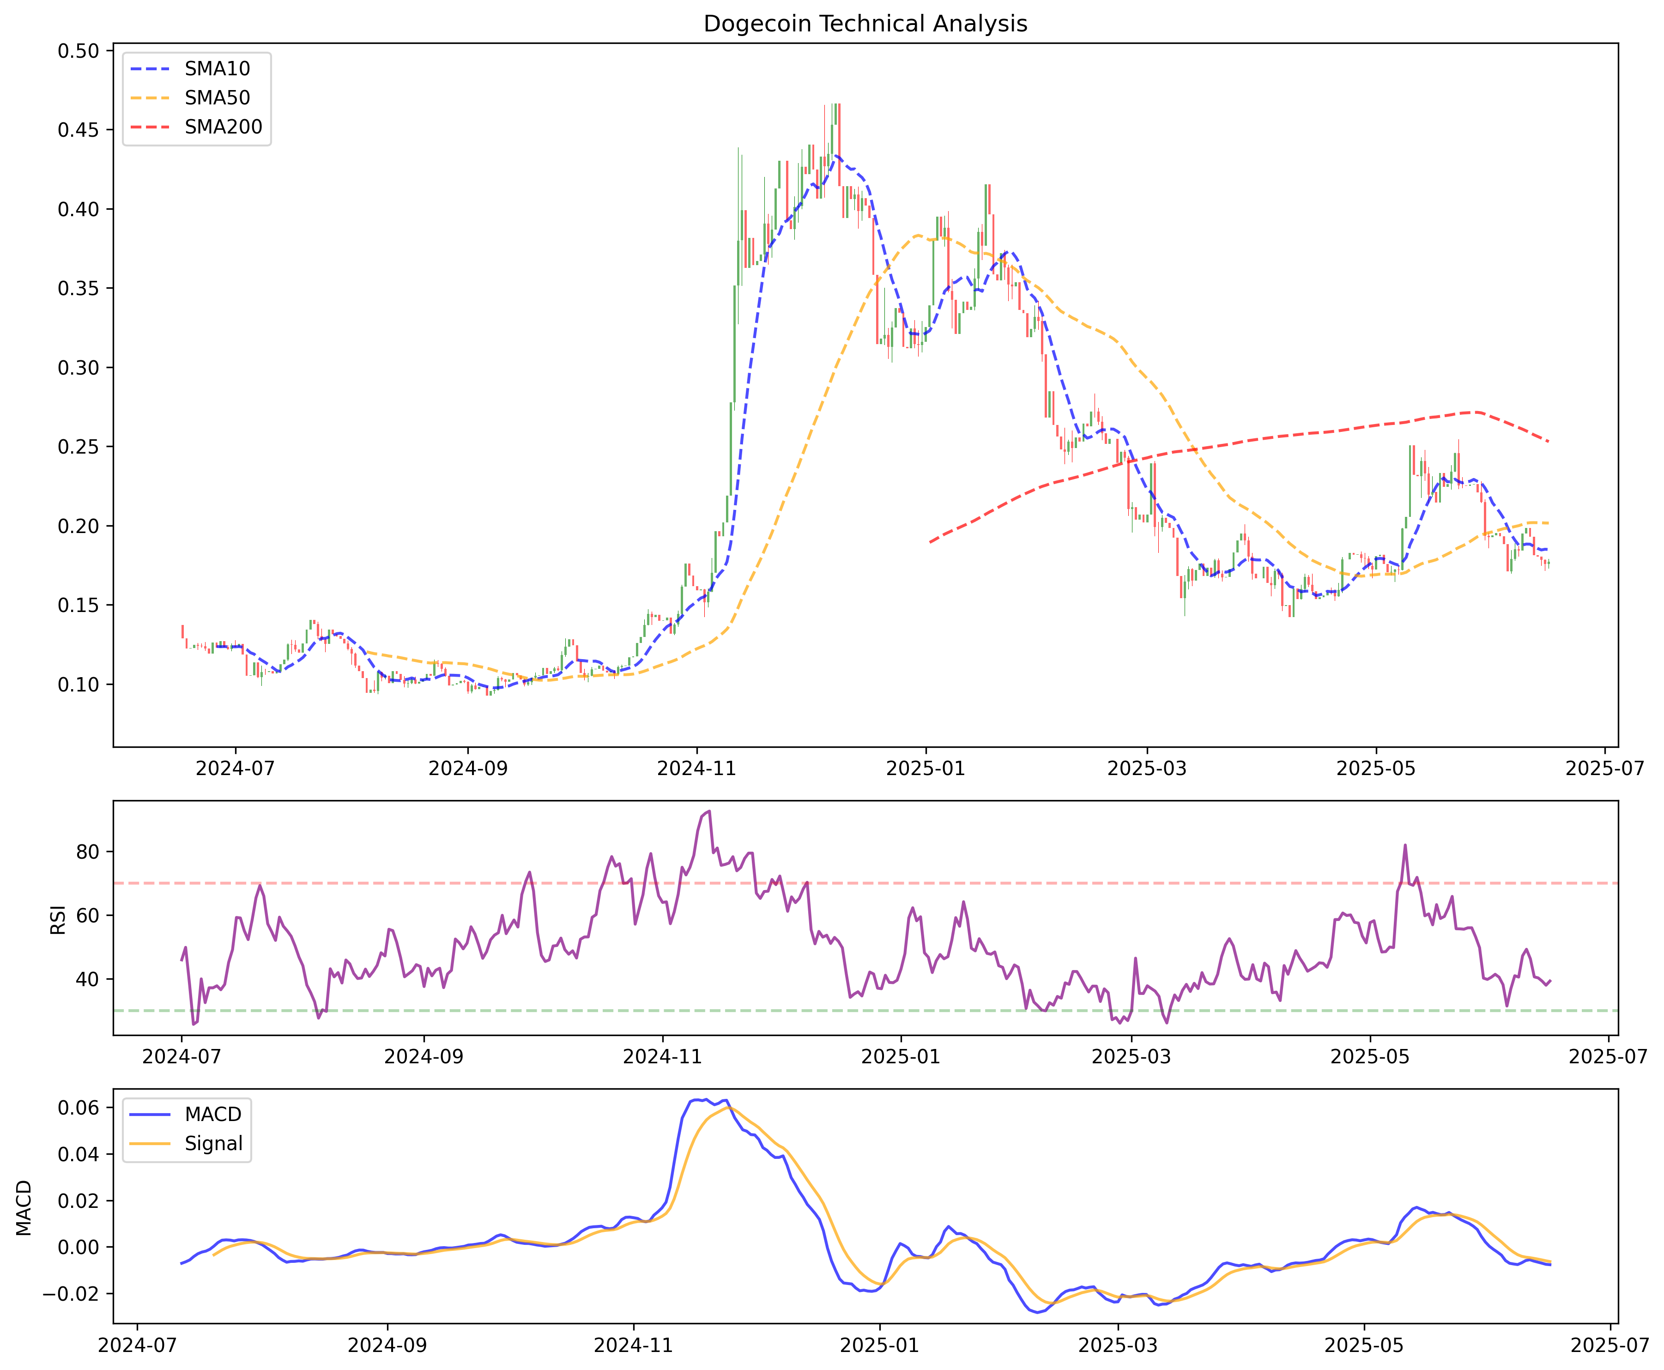Click the 2024-07 label on price chart
This screenshot has width=1664, height=1370.
click(x=235, y=769)
